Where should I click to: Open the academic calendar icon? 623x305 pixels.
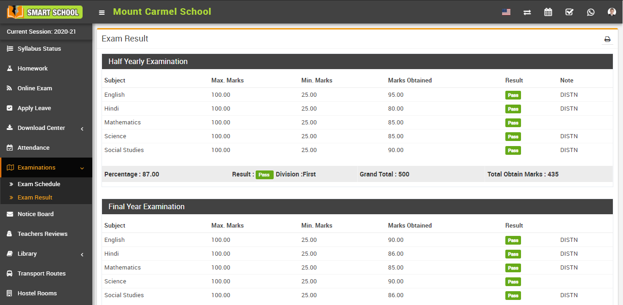pos(548,12)
